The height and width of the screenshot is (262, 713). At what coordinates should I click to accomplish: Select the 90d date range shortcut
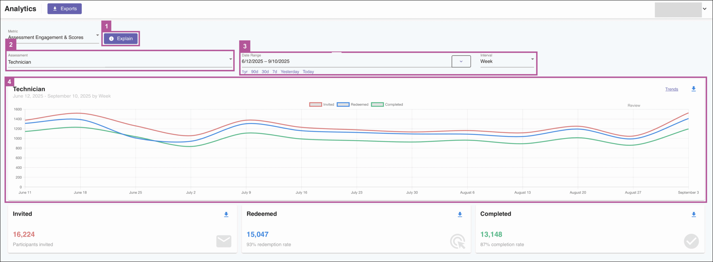[255, 72]
